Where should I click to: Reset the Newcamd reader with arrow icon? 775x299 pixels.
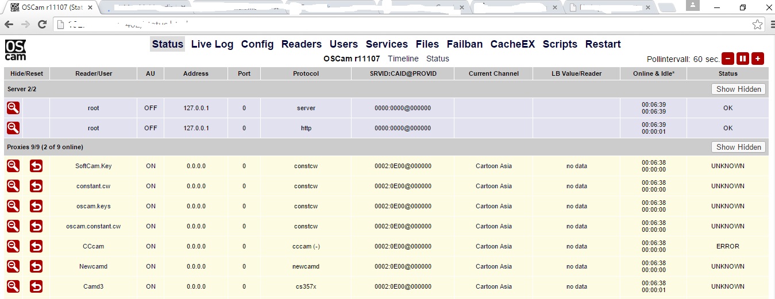(36, 266)
